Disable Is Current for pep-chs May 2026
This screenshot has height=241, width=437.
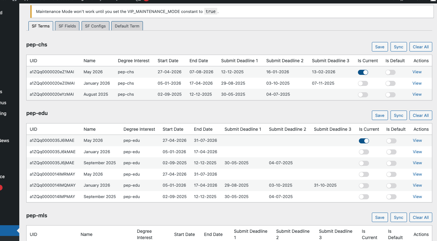363,72
